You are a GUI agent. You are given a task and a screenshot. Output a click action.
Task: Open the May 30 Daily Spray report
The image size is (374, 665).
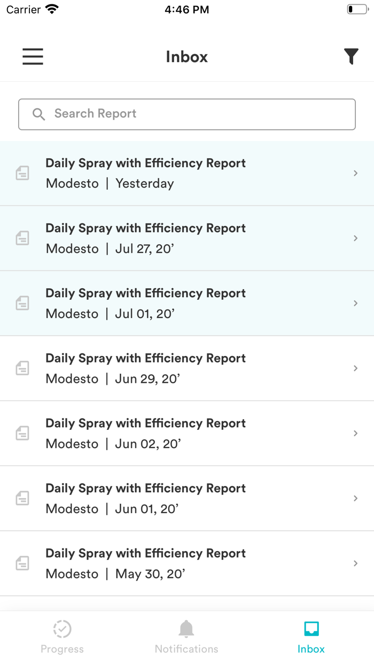tap(145, 563)
